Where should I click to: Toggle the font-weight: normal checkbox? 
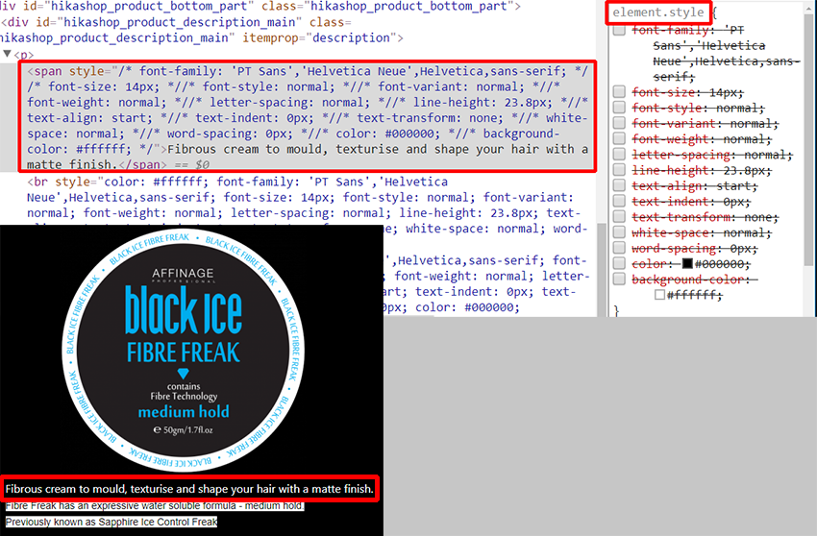coord(619,138)
